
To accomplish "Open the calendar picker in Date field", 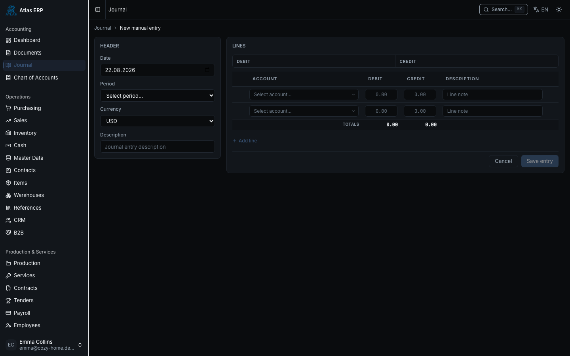I will click(x=207, y=70).
